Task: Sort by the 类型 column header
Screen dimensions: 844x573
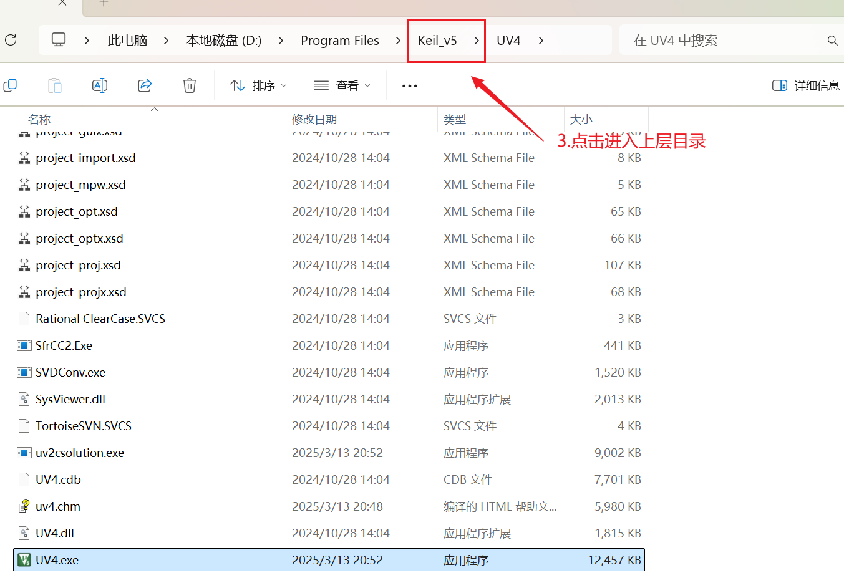Action: [455, 119]
